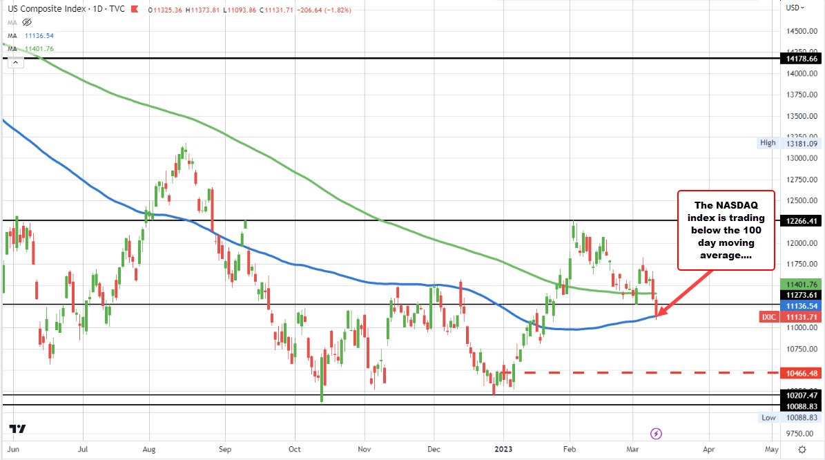Click Apr on the time axis
This screenshot has width=825, height=460.
tap(709, 449)
